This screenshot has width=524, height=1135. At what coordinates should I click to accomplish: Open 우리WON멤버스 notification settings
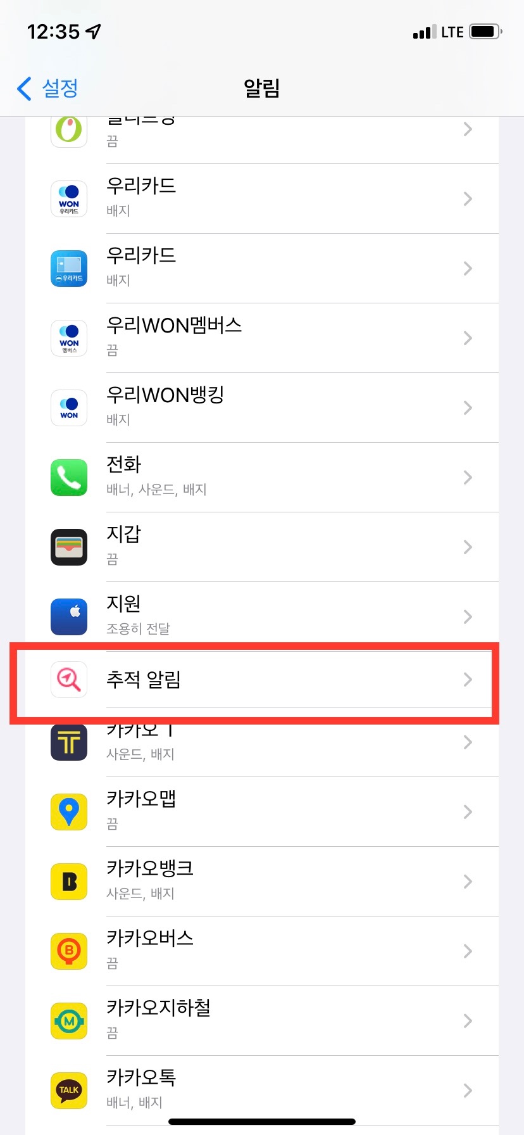coord(262,338)
